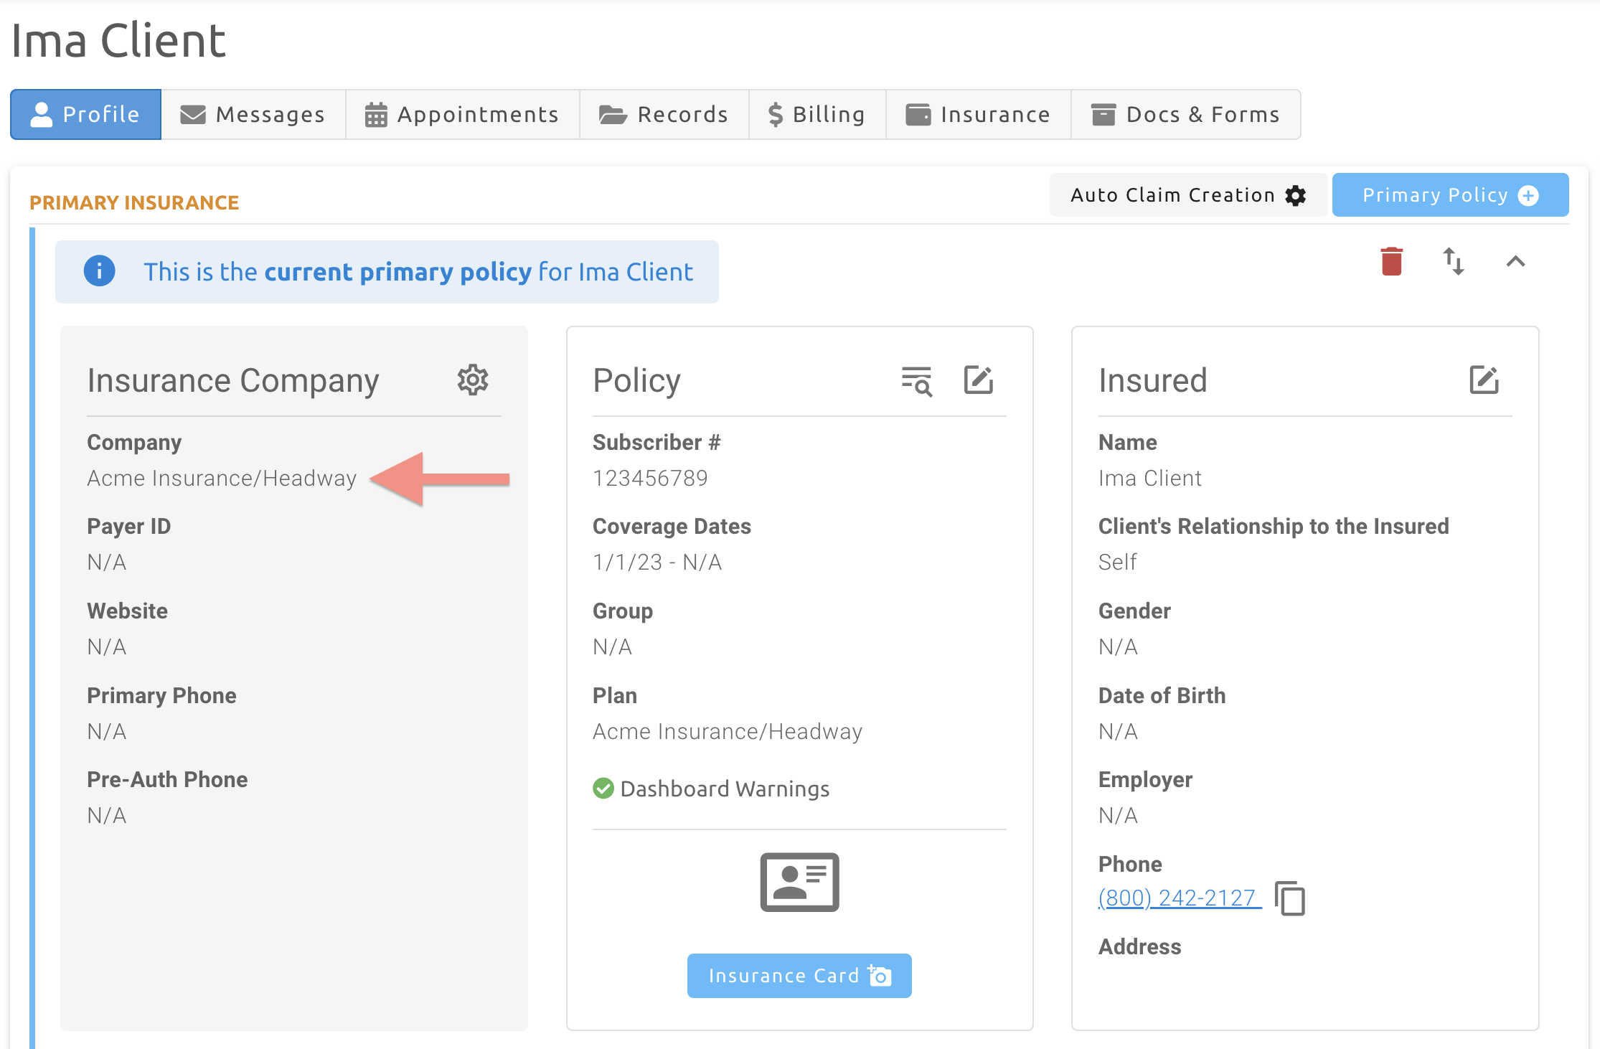The image size is (1600, 1049).
Task: Delete the primary policy with trash icon
Action: [x=1391, y=261]
